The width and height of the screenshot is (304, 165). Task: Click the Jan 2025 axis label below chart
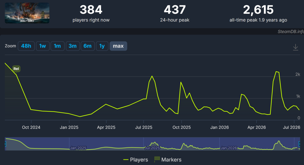(x=69, y=127)
